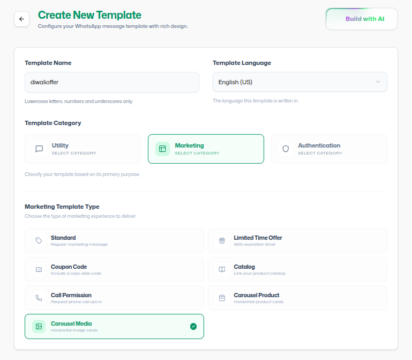Click the Utility chat bubble icon
The image size is (412, 360).
tap(39, 149)
